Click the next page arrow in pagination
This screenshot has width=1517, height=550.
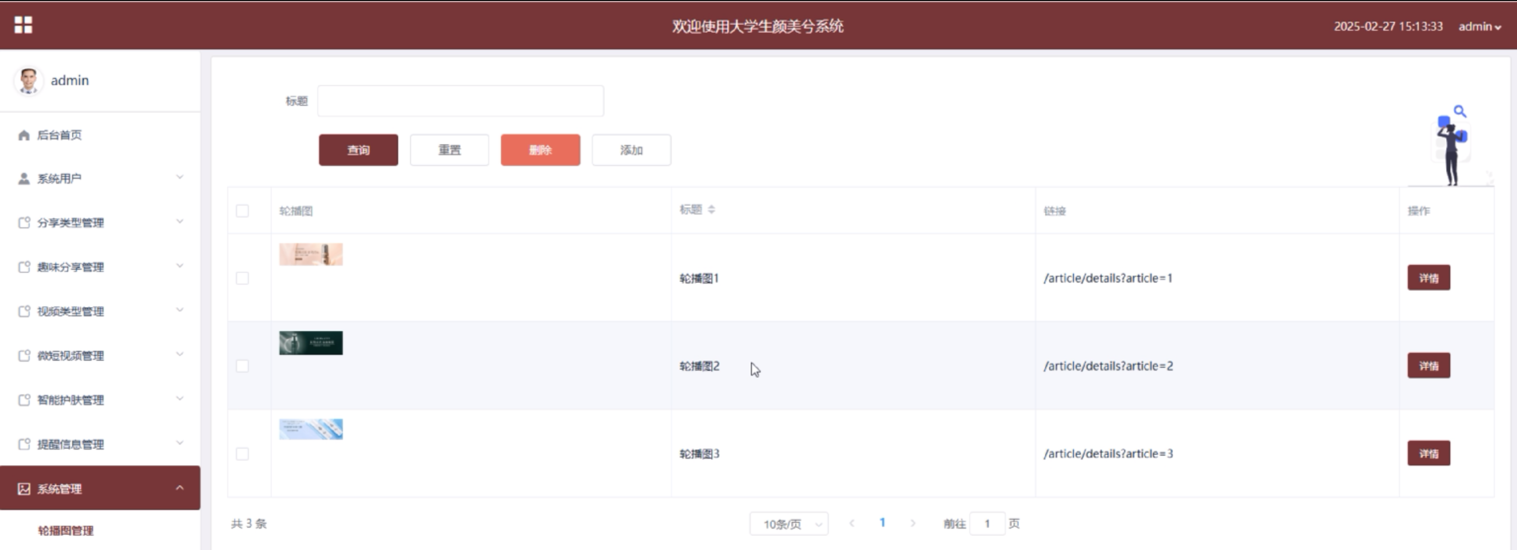913,523
